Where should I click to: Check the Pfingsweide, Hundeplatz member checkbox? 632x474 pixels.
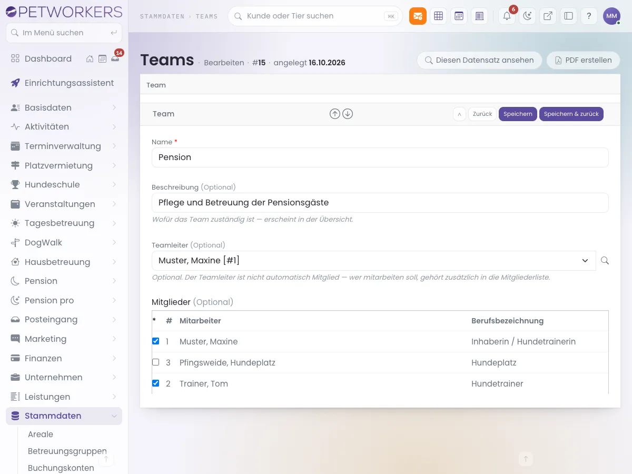[155, 362]
